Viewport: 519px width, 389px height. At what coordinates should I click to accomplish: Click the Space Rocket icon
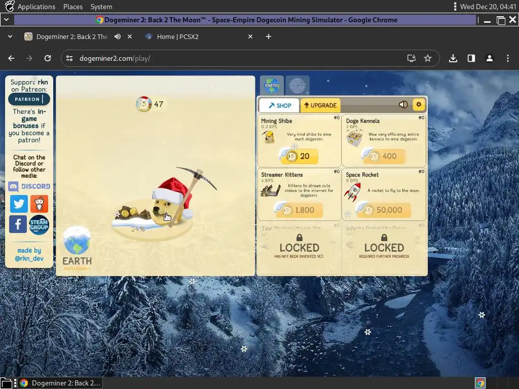(353, 192)
